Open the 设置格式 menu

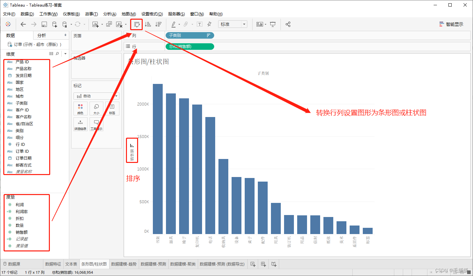[152, 14]
